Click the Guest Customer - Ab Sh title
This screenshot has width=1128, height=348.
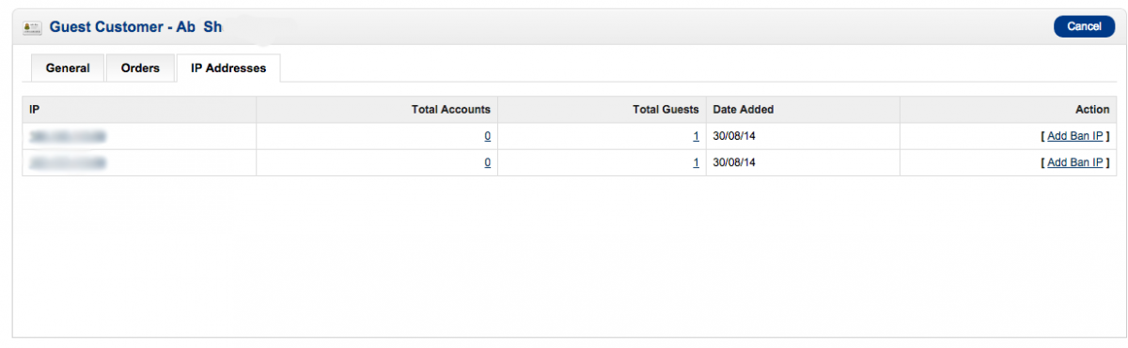point(135,27)
